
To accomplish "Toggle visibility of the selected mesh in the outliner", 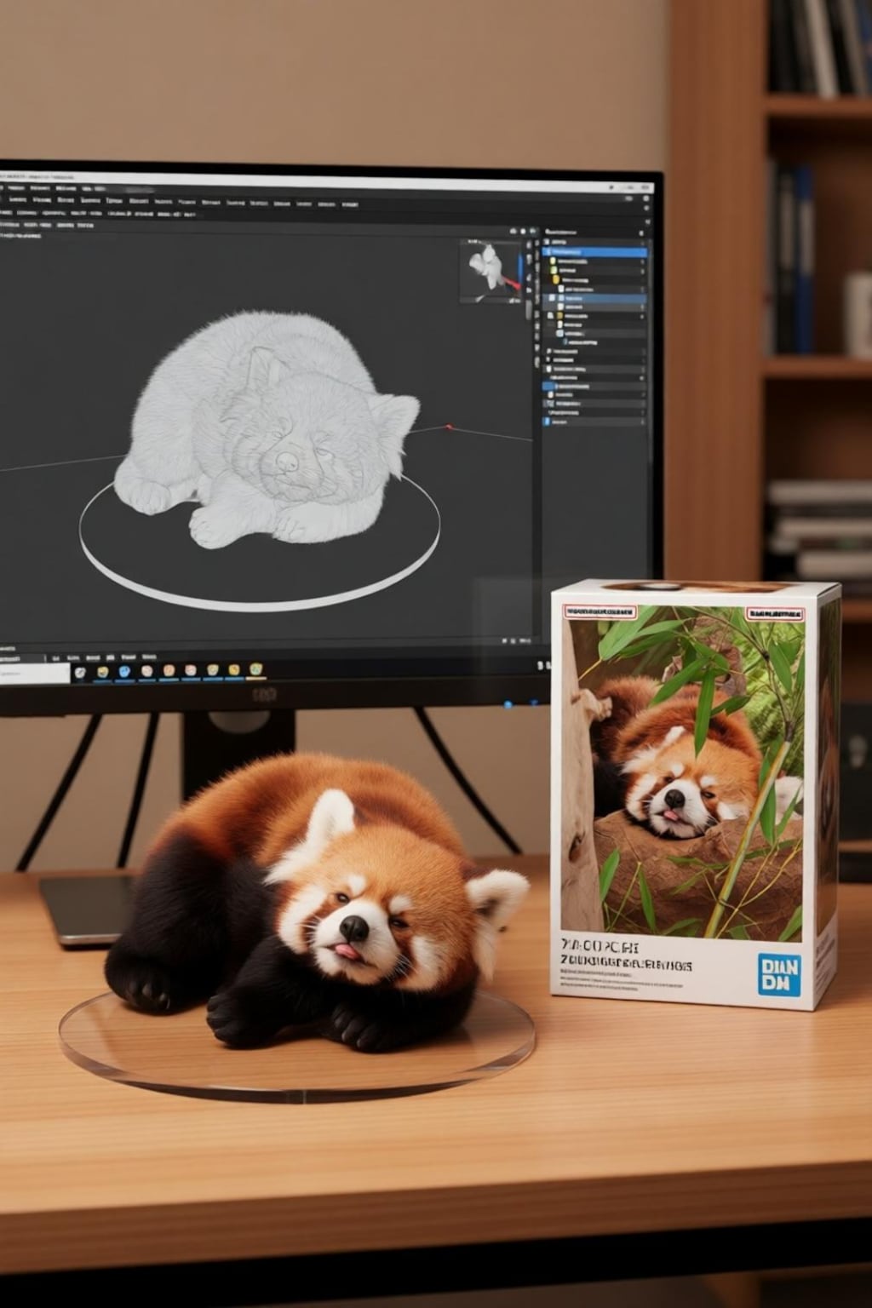I will 642,298.
